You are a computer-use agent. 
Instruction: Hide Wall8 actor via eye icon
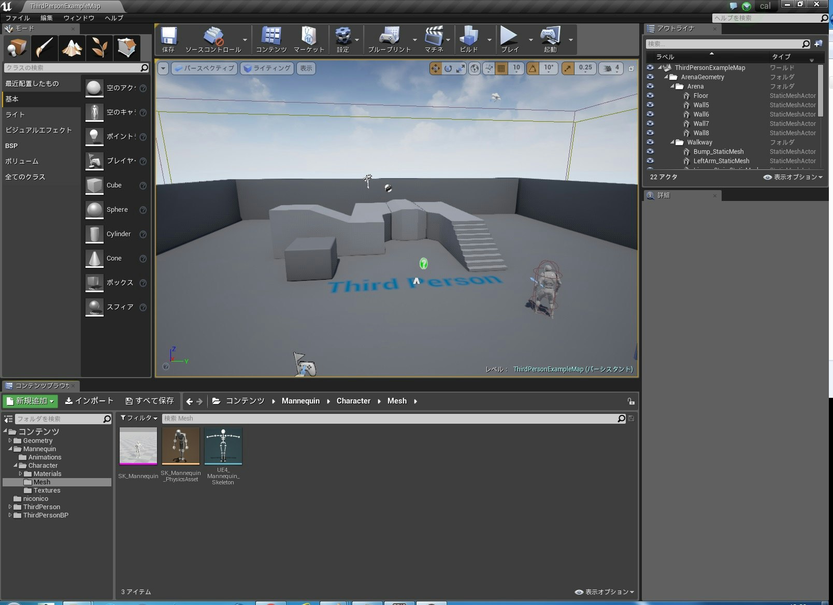pyautogui.click(x=650, y=133)
